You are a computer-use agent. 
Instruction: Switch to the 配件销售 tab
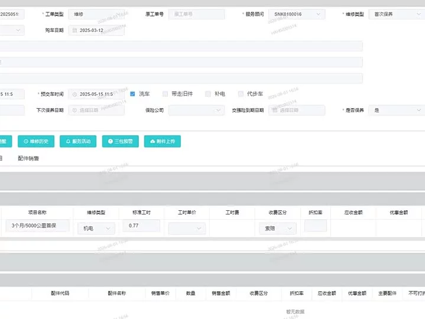click(x=28, y=158)
